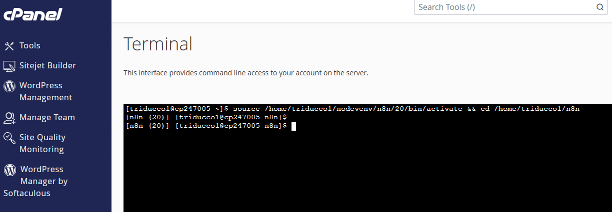The width and height of the screenshot is (612, 212).
Task: Click the terminal cursor at the prompt
Action: [x=294, y=126]
